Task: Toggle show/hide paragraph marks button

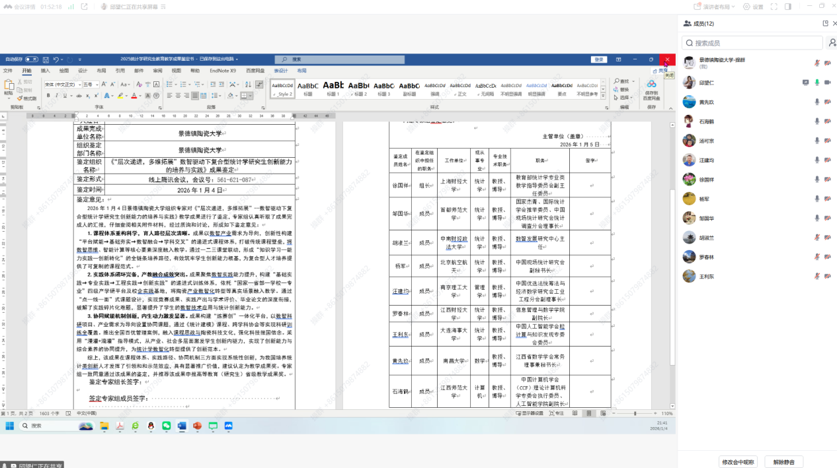Action: click(x=258, y=84)
